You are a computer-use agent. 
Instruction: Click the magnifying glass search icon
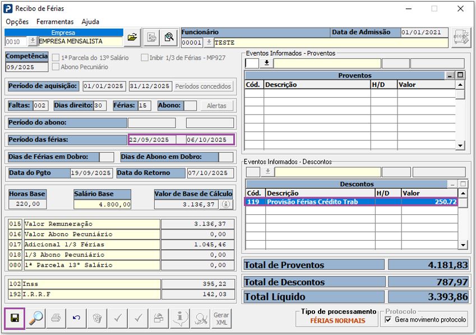(x=36, y=318)
